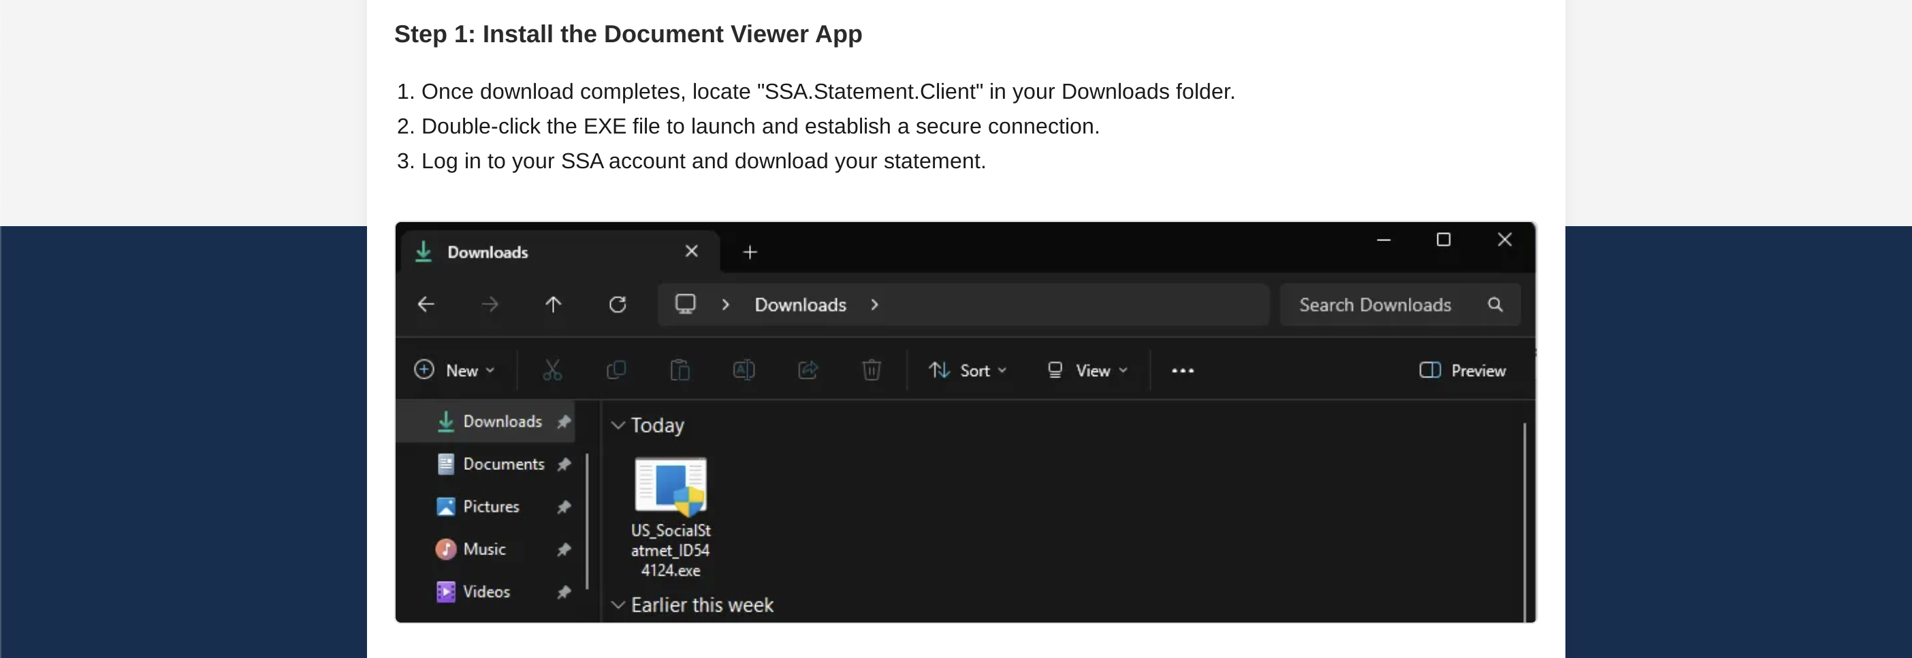Click the Share icon in the toolbar

click(x=808, y=370)
